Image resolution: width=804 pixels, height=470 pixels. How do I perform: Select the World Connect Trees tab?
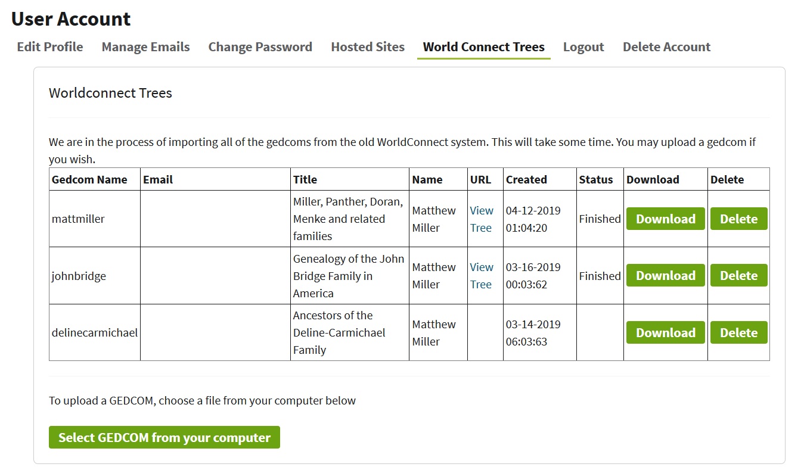pos(483,46)
